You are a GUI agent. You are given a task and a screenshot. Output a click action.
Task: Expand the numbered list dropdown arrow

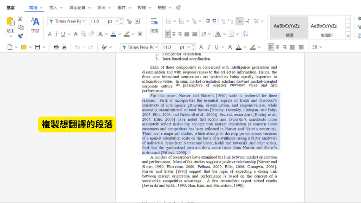click(188, 21)
